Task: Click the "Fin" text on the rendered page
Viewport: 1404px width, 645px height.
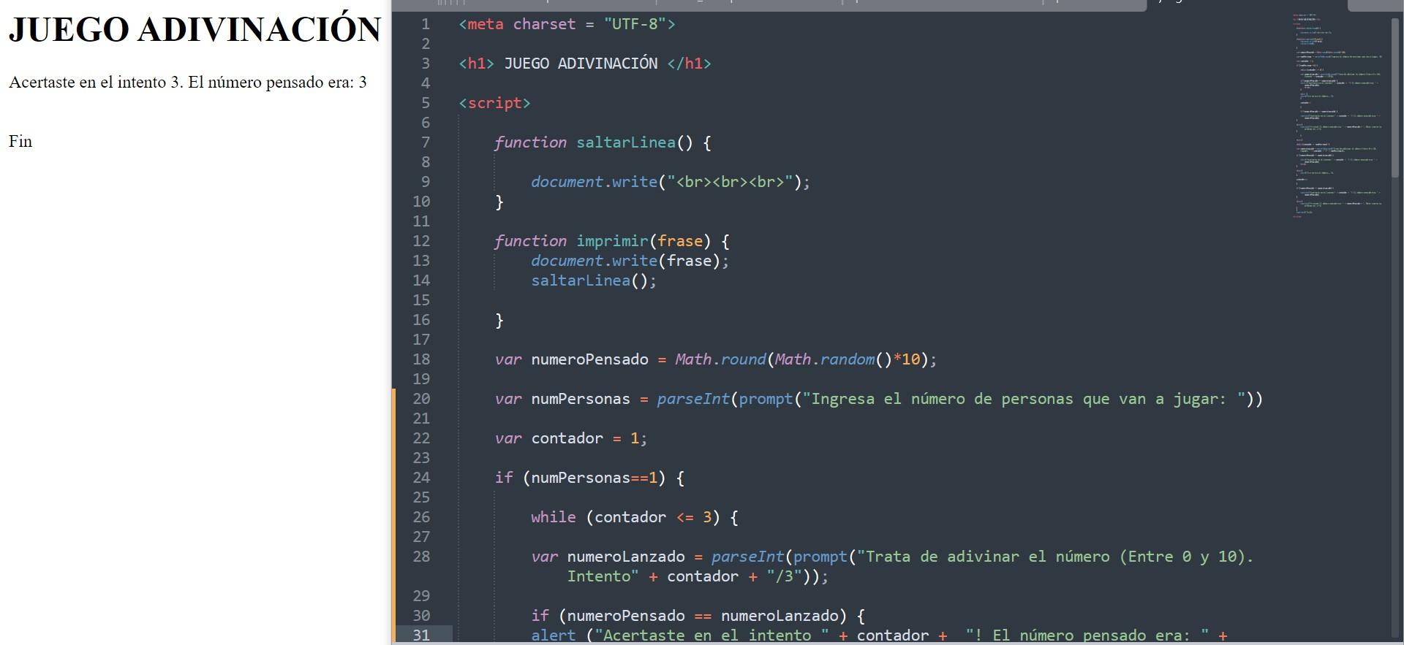Action: [x=20, y=141]
